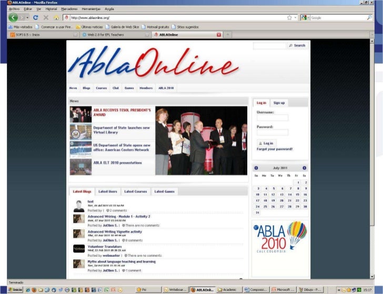This screenshot has height=294, width=383.
Task: Open the Blogs navigation item
Action: click(86, 88)
